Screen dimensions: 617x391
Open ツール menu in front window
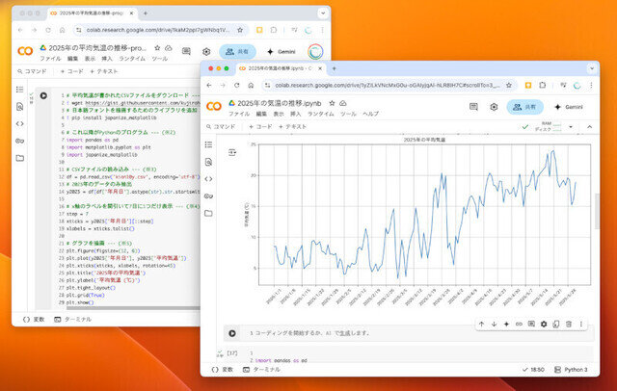point(348,114)
